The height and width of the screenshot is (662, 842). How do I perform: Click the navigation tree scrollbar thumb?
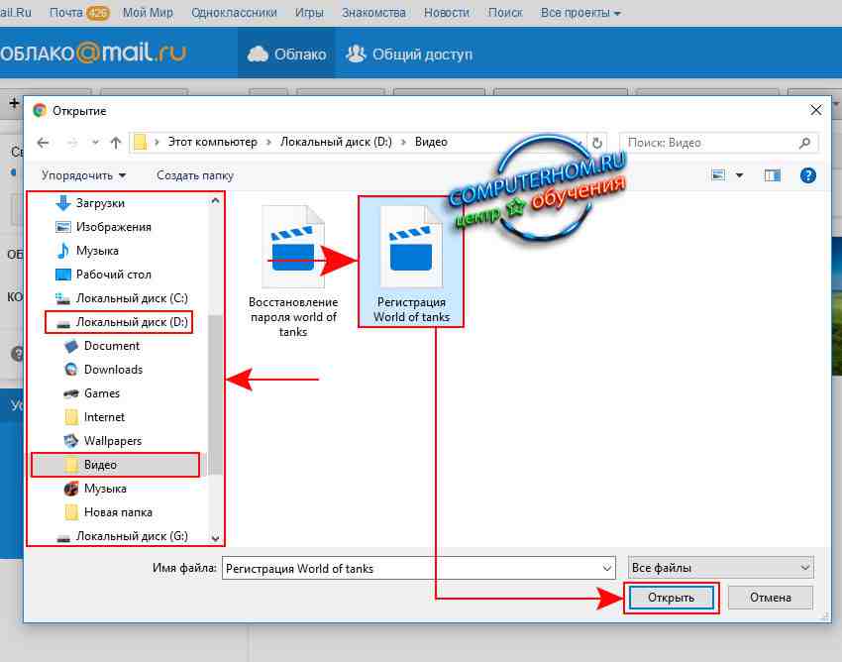[215, 395]
